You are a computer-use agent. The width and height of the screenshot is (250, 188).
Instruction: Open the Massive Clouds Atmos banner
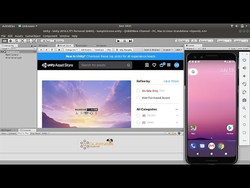(86, 104)
